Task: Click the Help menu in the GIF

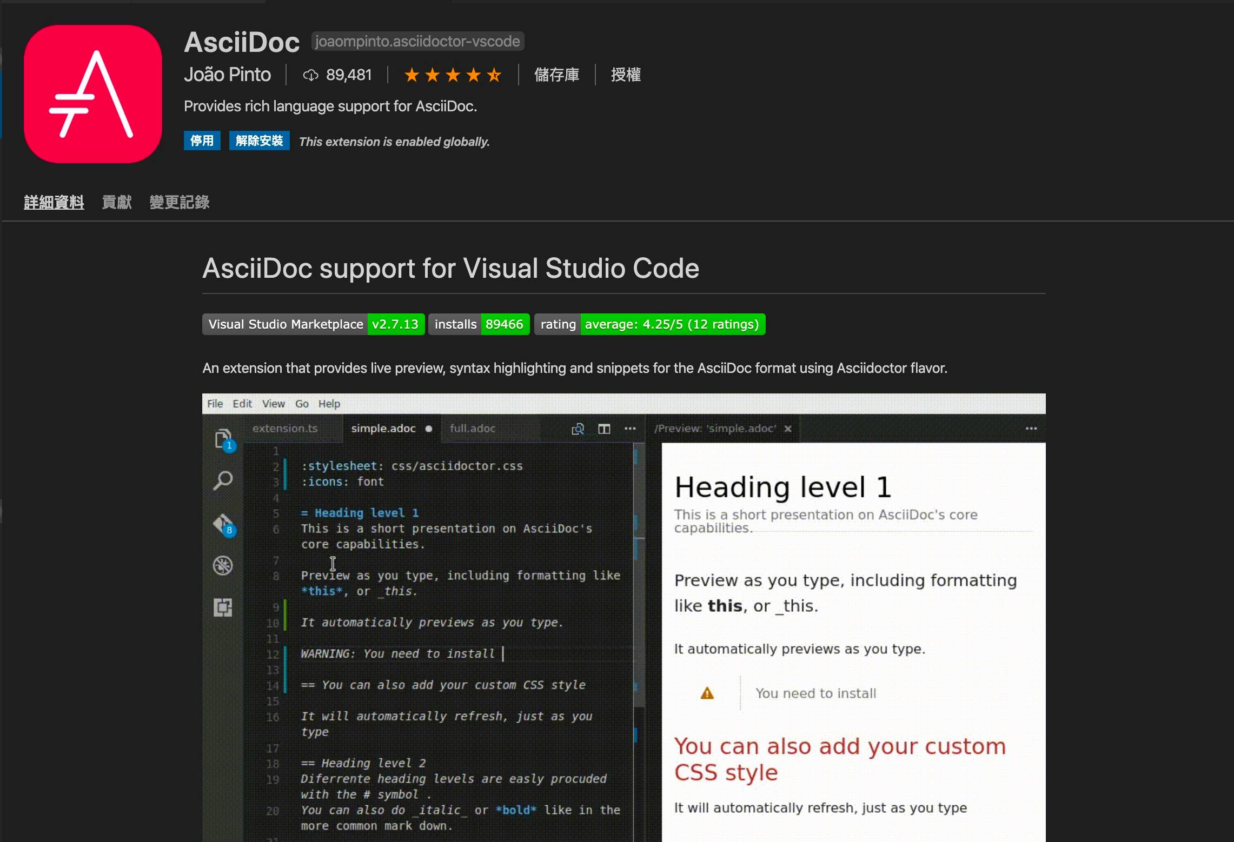Action: 329,404
